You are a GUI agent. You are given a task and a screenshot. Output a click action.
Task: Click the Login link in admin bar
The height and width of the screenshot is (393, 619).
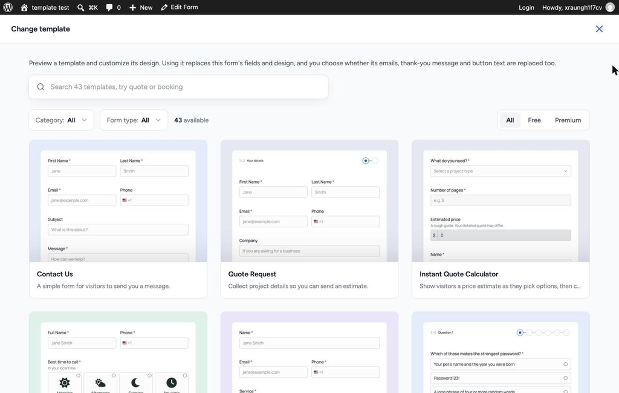tap(527, 7)
